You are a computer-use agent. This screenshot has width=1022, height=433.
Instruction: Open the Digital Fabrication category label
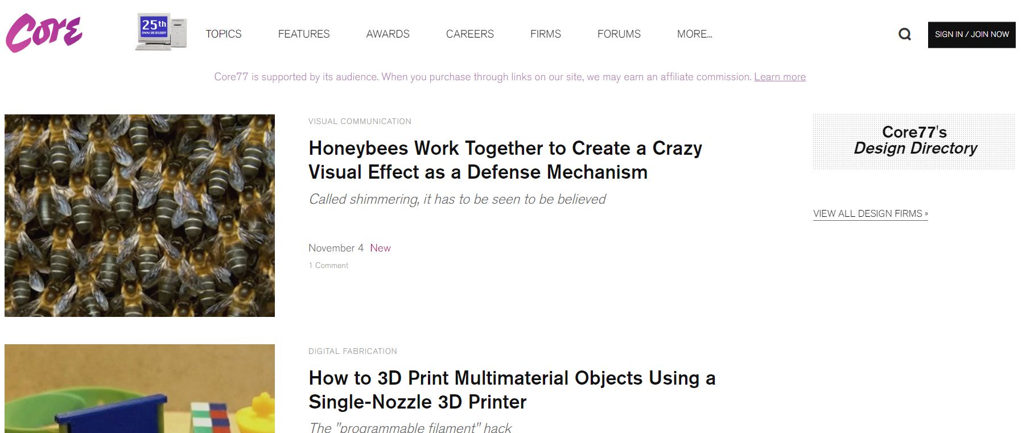pos(353,351)
